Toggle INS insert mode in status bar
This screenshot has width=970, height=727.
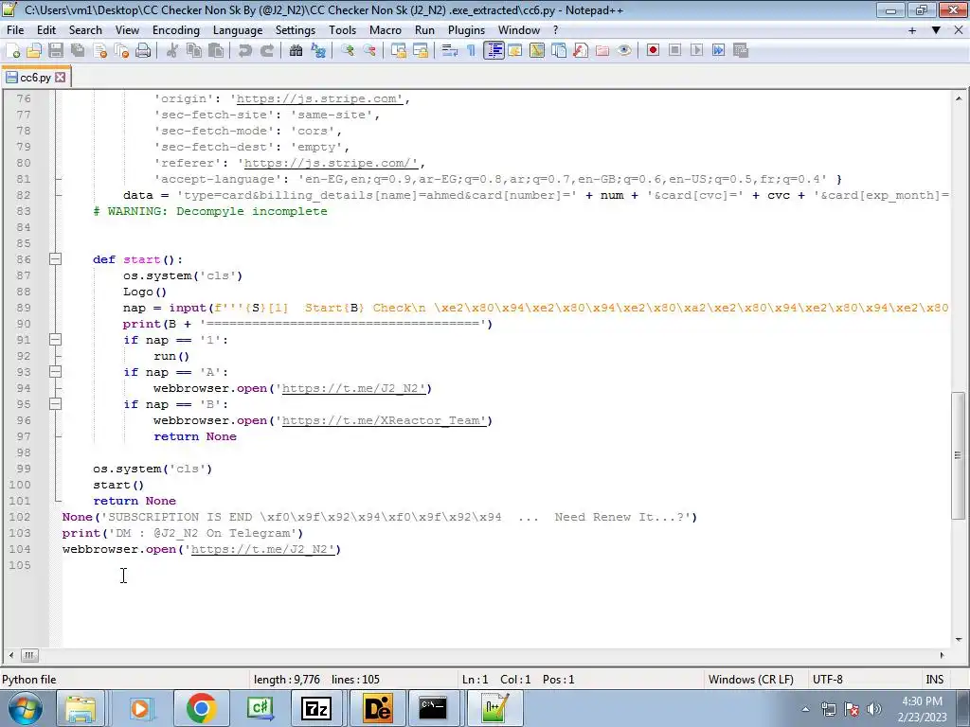click(934, 680)
